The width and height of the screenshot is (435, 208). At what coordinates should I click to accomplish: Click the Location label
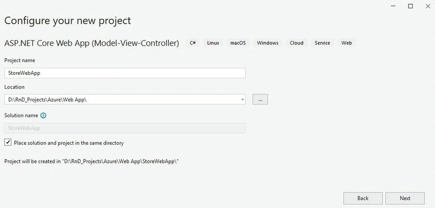click(x=15, y=87)
